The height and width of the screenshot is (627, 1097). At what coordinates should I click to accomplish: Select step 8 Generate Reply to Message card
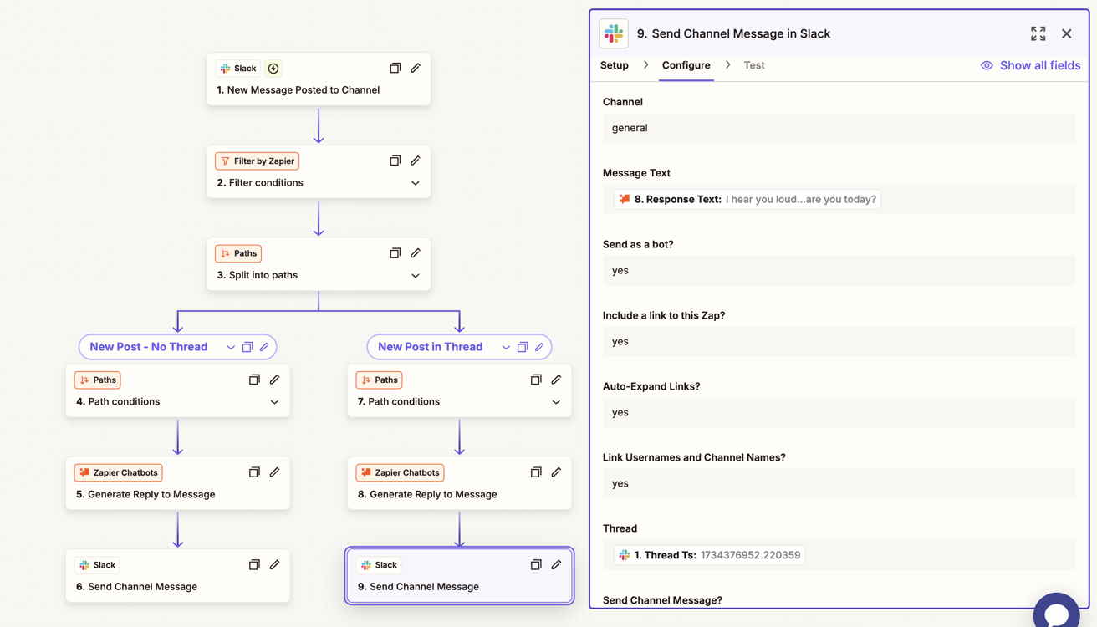coord(460,483)
